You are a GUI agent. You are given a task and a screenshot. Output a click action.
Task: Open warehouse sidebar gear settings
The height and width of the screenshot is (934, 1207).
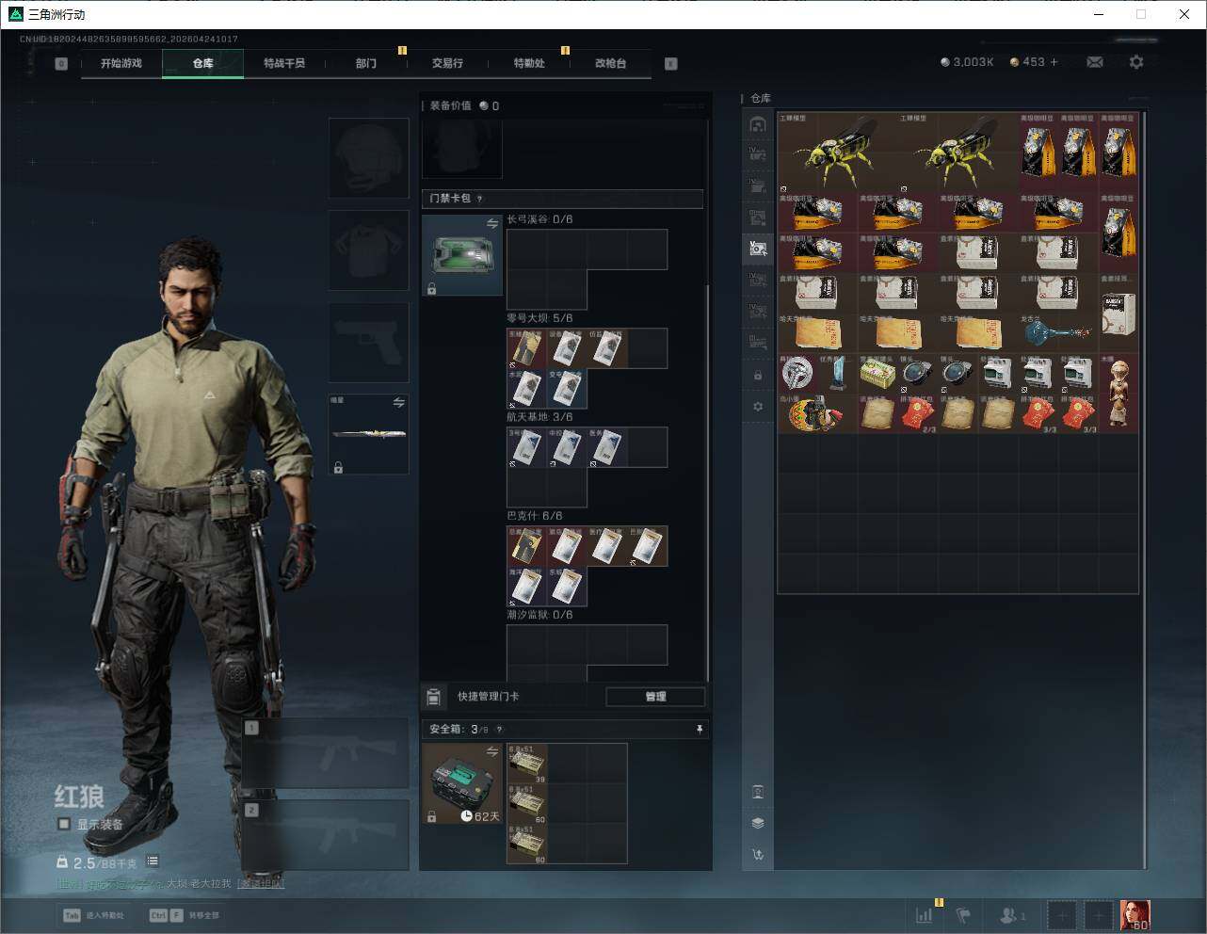758,407
